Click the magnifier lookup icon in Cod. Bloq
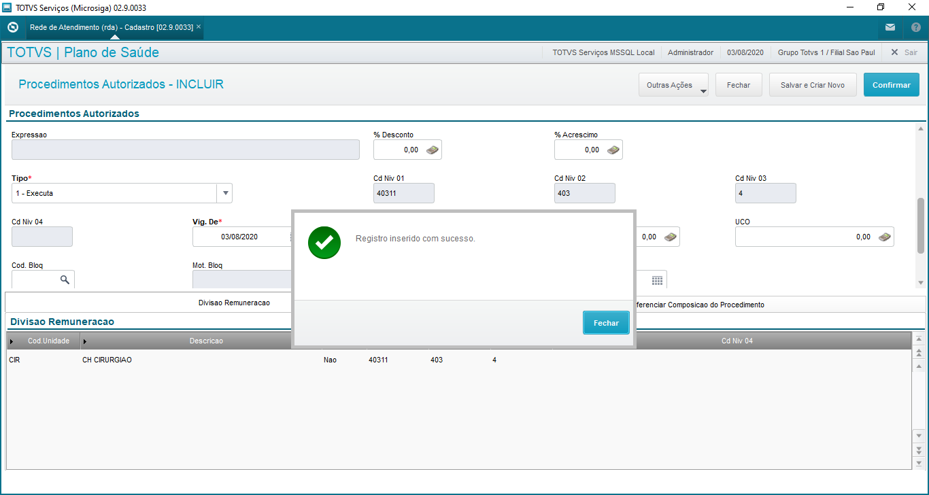929x495 pixels. coord(65,279)
